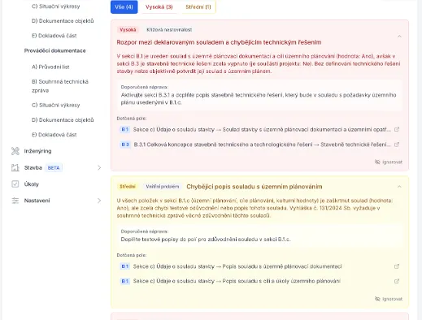This screenshot has height=320, width=422.
Task: Select the Prováděcí dokumentace heading
Action: tap(54, 50)
